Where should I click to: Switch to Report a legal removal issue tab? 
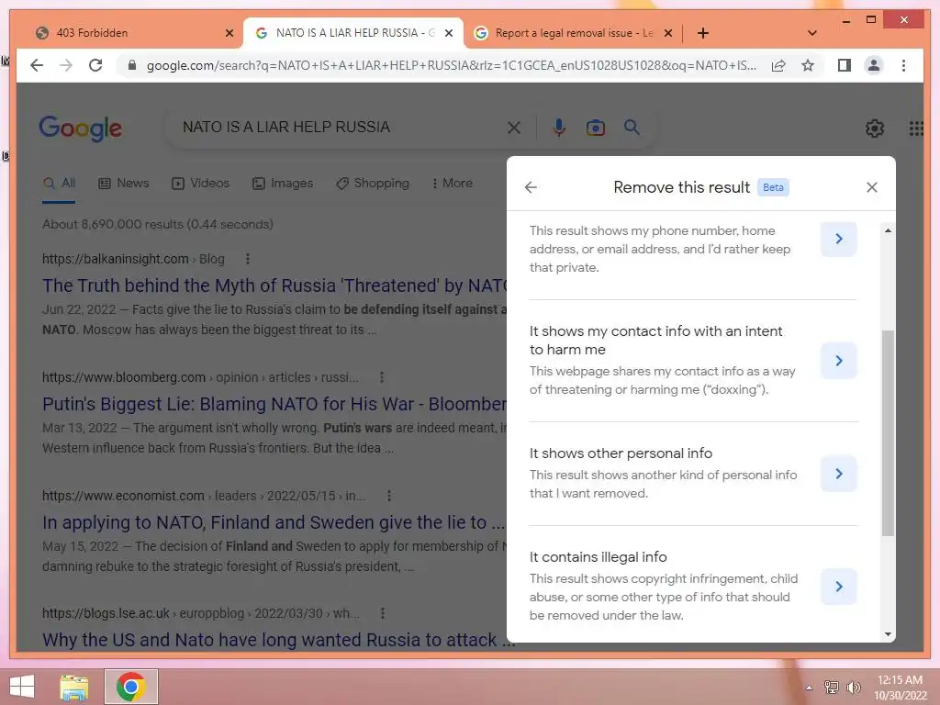click(573, 33)
